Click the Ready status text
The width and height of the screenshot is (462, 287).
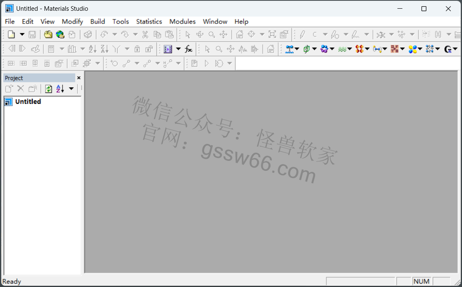12,282
